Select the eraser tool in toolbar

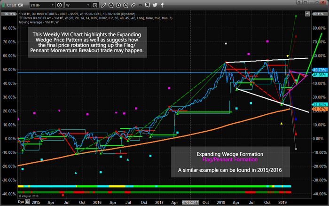click(x=133, y=5)
